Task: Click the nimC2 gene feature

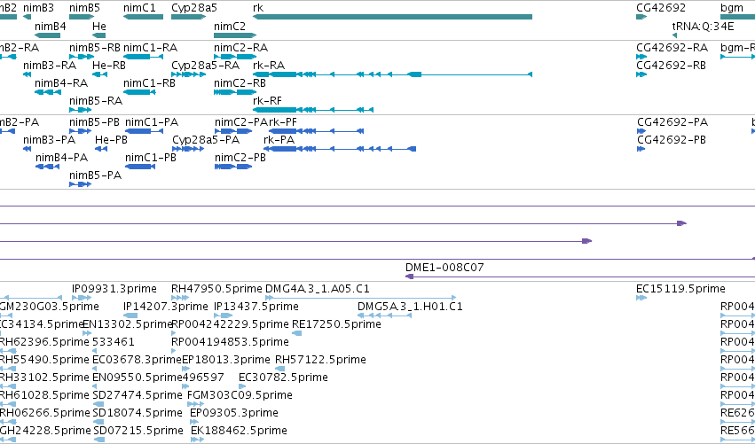Action: (x=235, y=35)
